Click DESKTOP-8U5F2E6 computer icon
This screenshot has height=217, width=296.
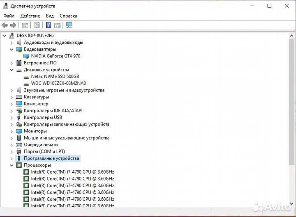12,35
